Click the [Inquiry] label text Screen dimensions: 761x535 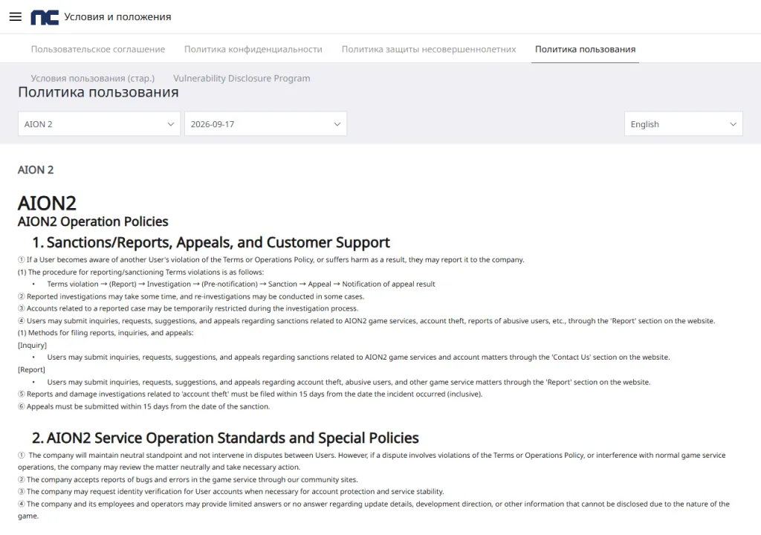point(33,346)
